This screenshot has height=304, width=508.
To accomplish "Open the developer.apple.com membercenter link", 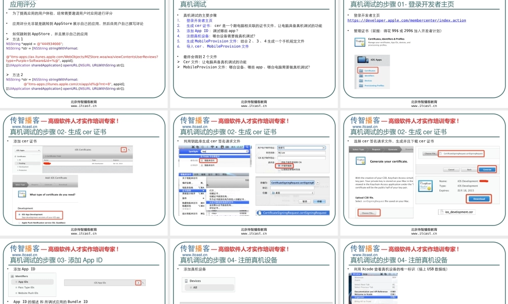I will (x=406, y=21).
